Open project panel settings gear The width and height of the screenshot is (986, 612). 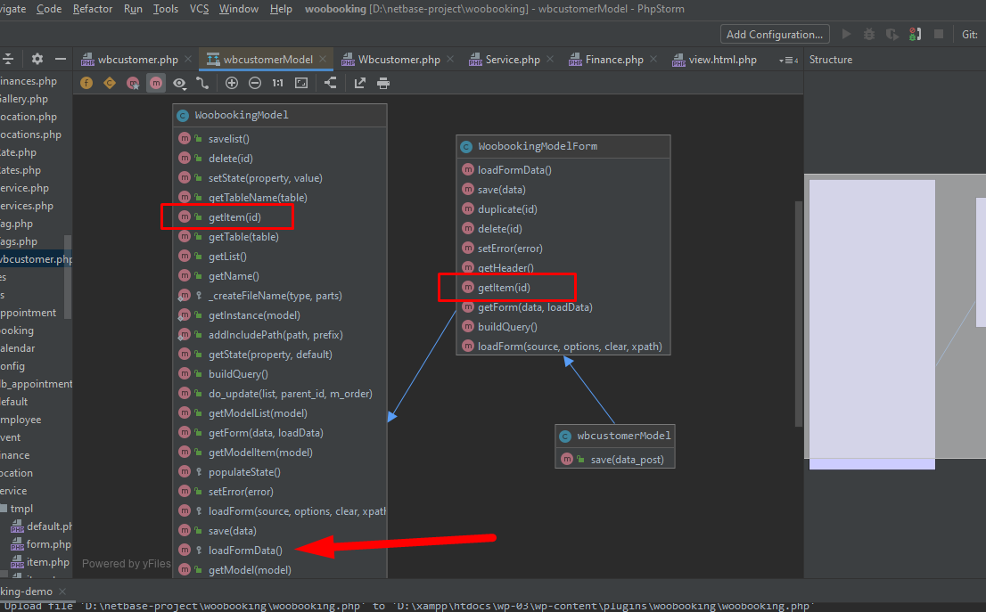click(x=37, y=59)
